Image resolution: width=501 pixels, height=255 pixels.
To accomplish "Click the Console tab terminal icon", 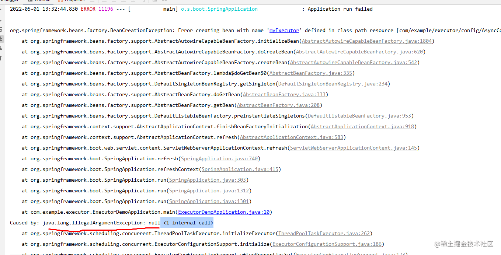I will click(30, 1).
